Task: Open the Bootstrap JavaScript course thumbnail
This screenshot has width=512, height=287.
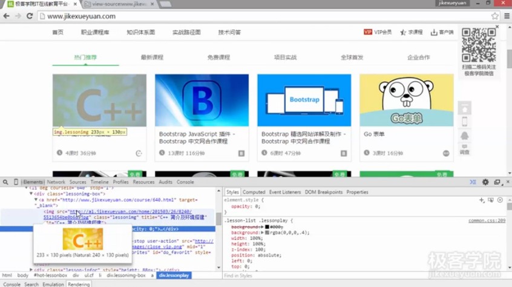Action: click(202, 101)
